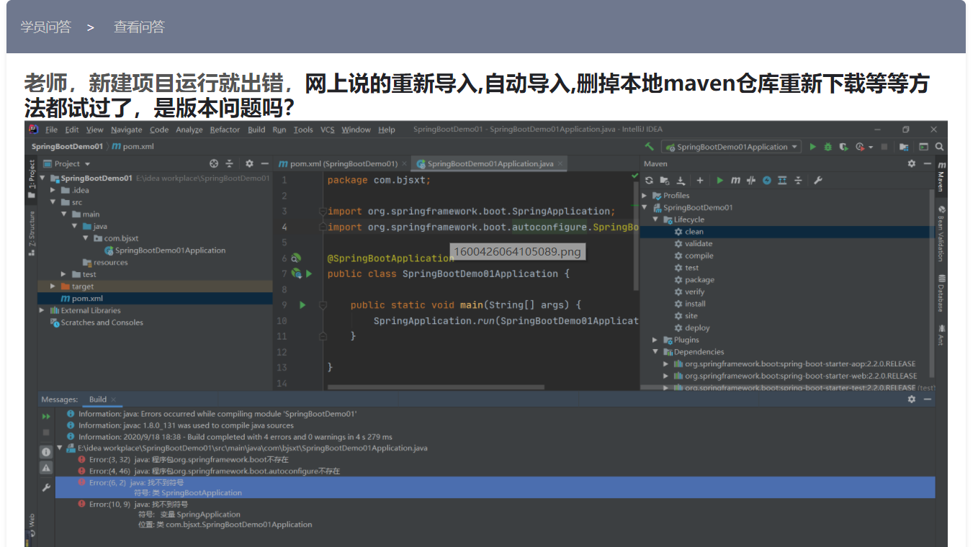The image size is (978, 547).
Task: Collapse the src folder arrow
Action: tap(53, 202)
